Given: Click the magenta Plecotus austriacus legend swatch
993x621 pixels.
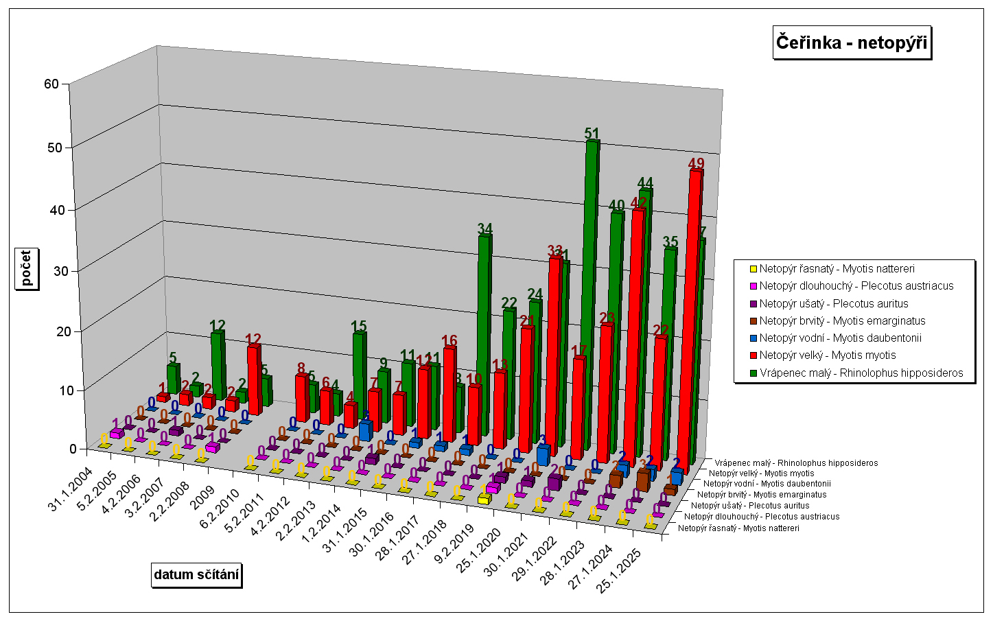Looking at the screenshot, I should pos(753,286).
